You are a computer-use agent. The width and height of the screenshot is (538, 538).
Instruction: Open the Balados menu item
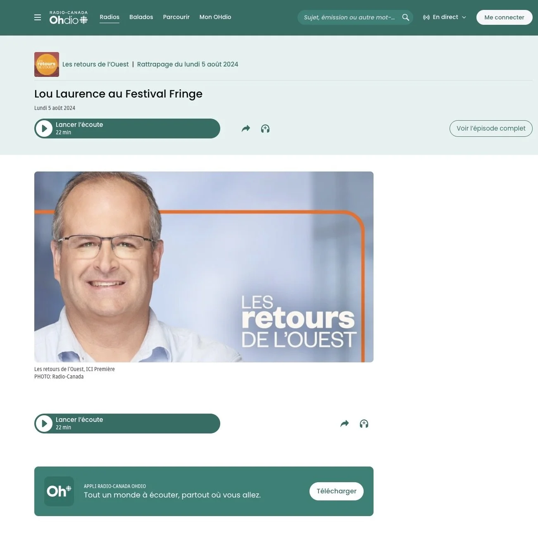(141, 17)
